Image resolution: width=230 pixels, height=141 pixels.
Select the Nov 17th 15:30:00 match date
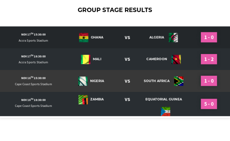pyautogui.click(x=33, y=34)
